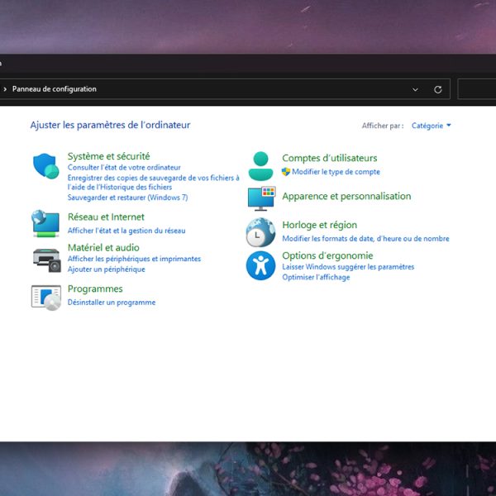Click the breadcrumb chevron before Panneau de configuration
Image resolution: width=496 pixels, height=496 pixels.
[x=5, y=89]
